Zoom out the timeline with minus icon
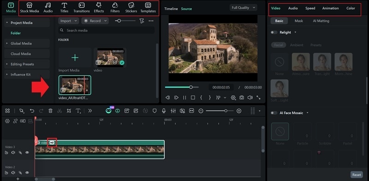 [x=201, y=111]
